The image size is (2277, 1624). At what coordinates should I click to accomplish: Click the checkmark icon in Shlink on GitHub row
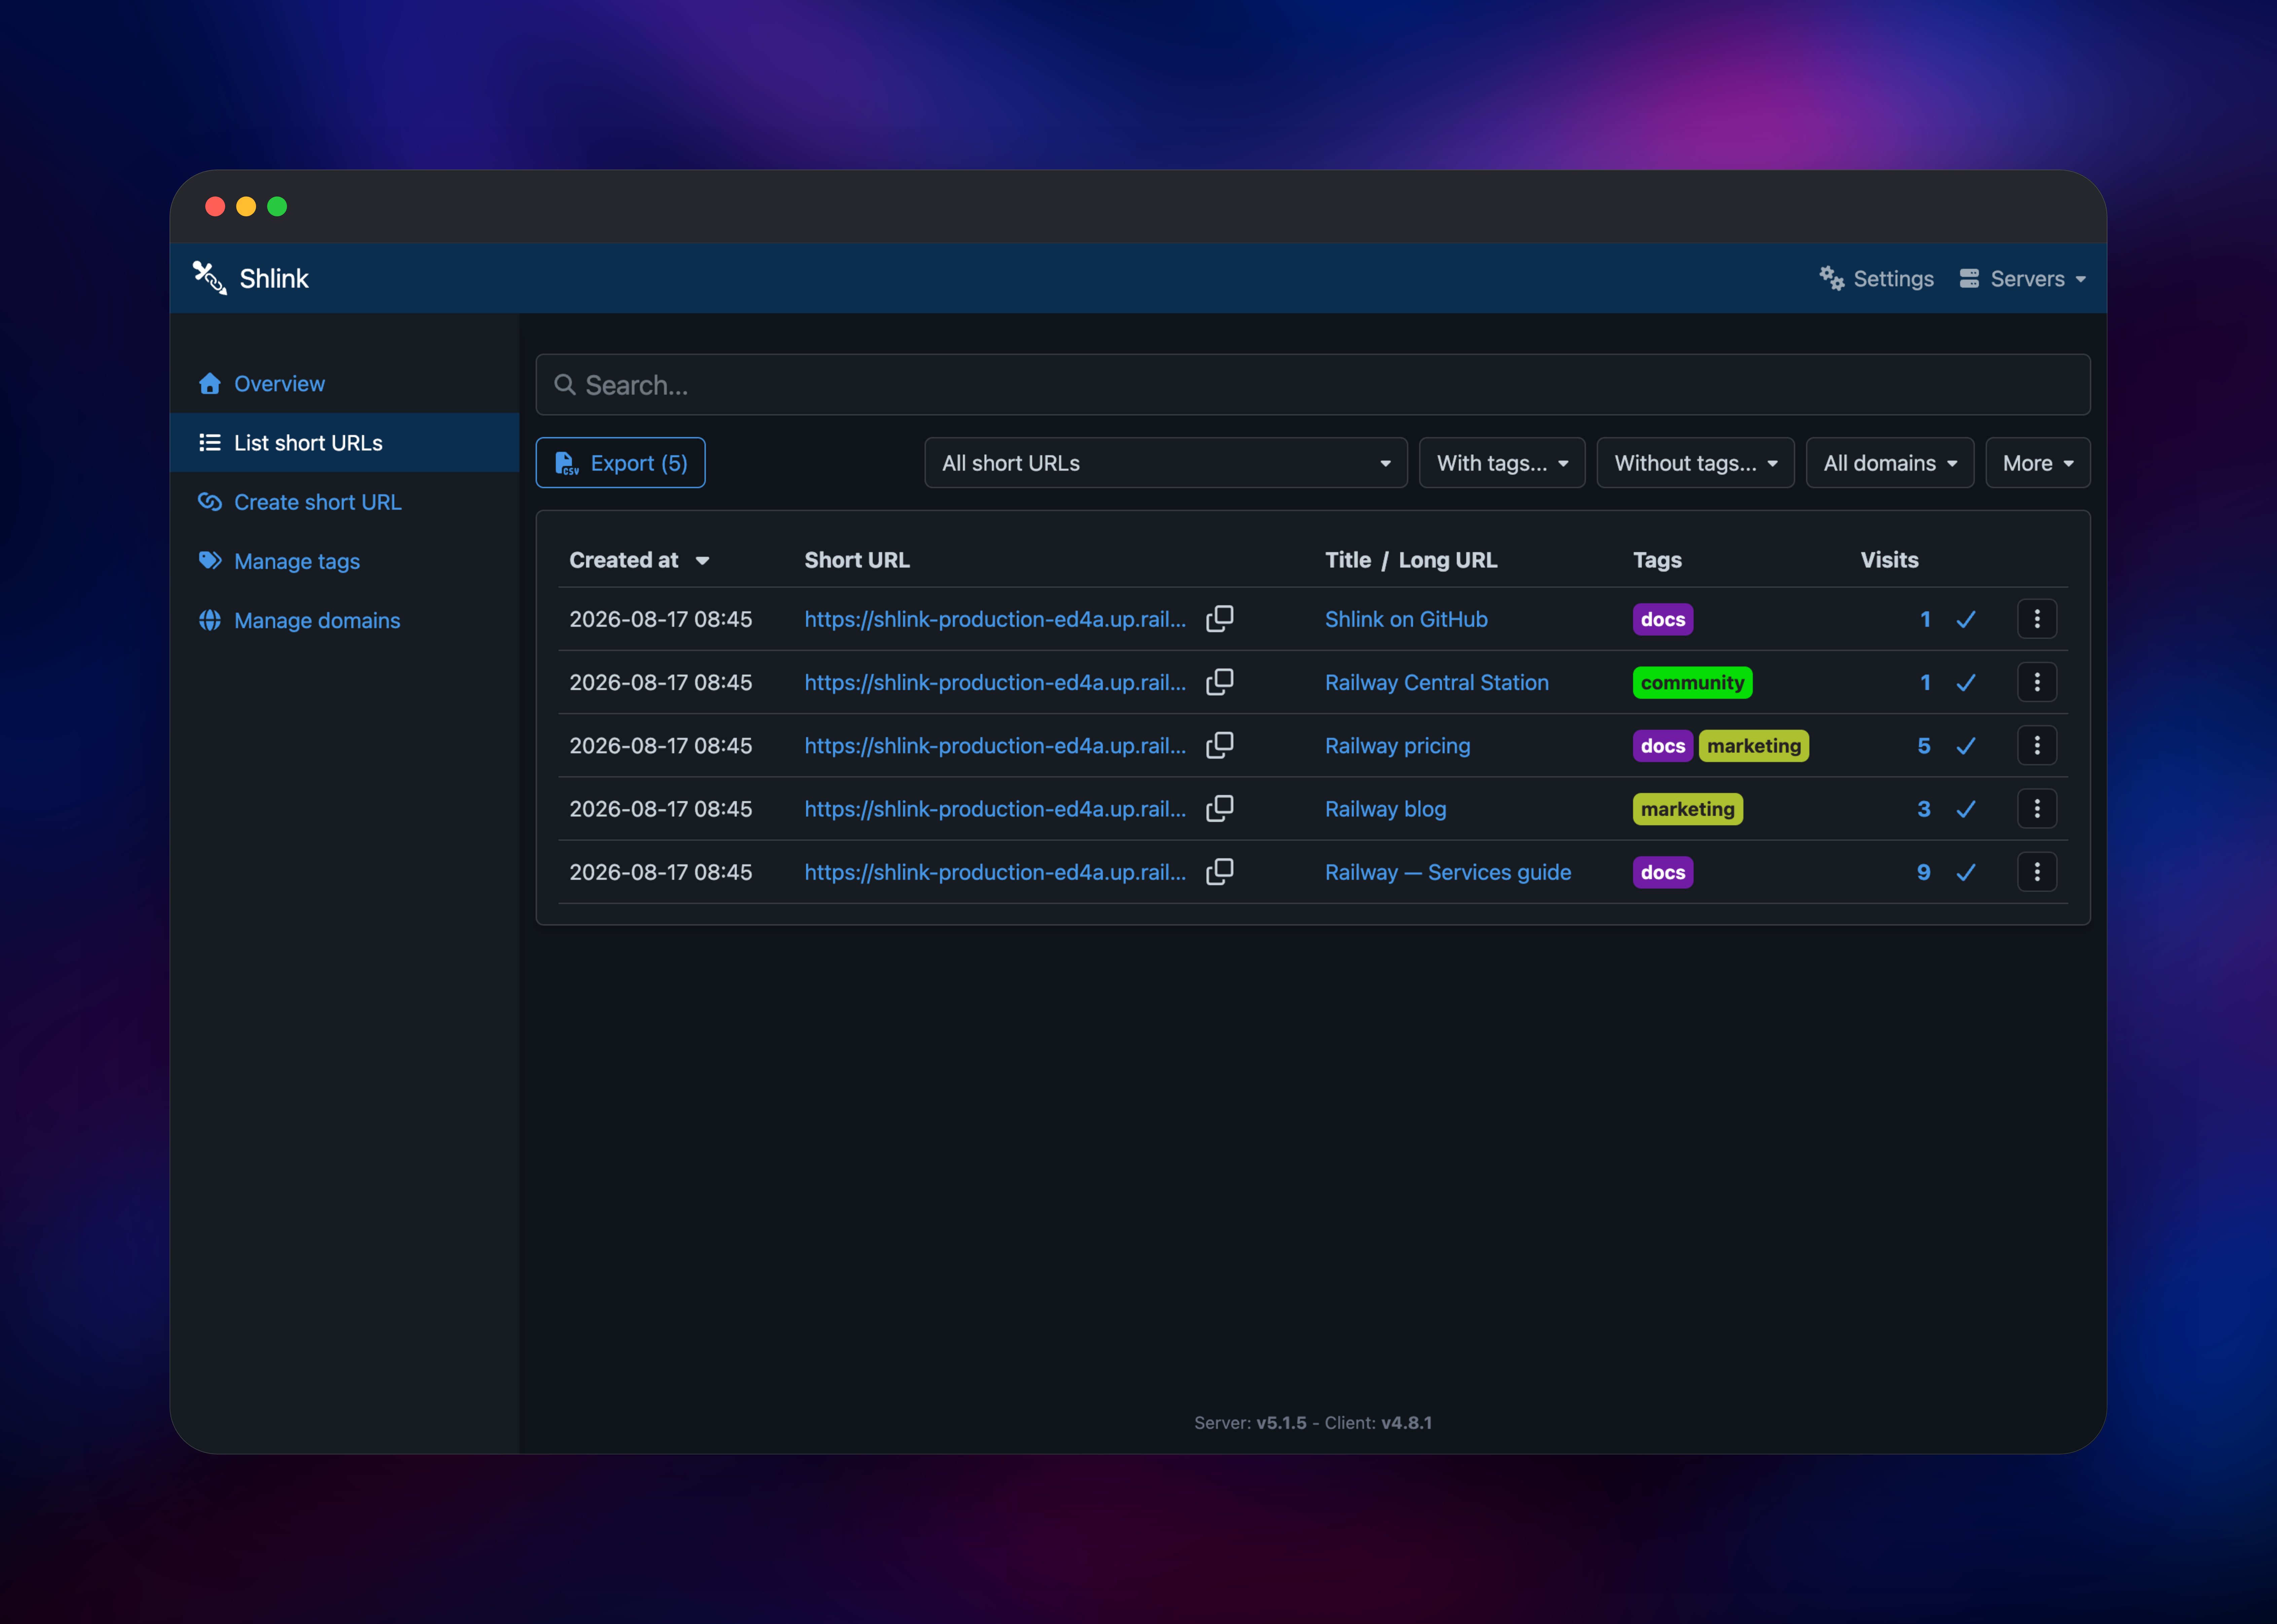click(x=1966, y=620)
